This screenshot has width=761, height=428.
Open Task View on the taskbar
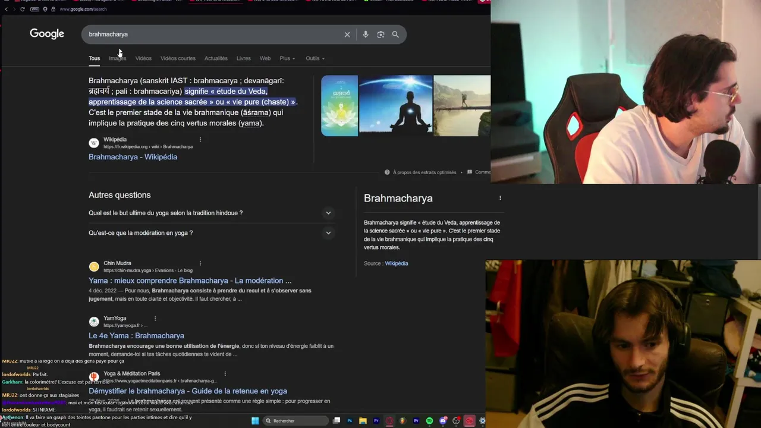point(337,421)
